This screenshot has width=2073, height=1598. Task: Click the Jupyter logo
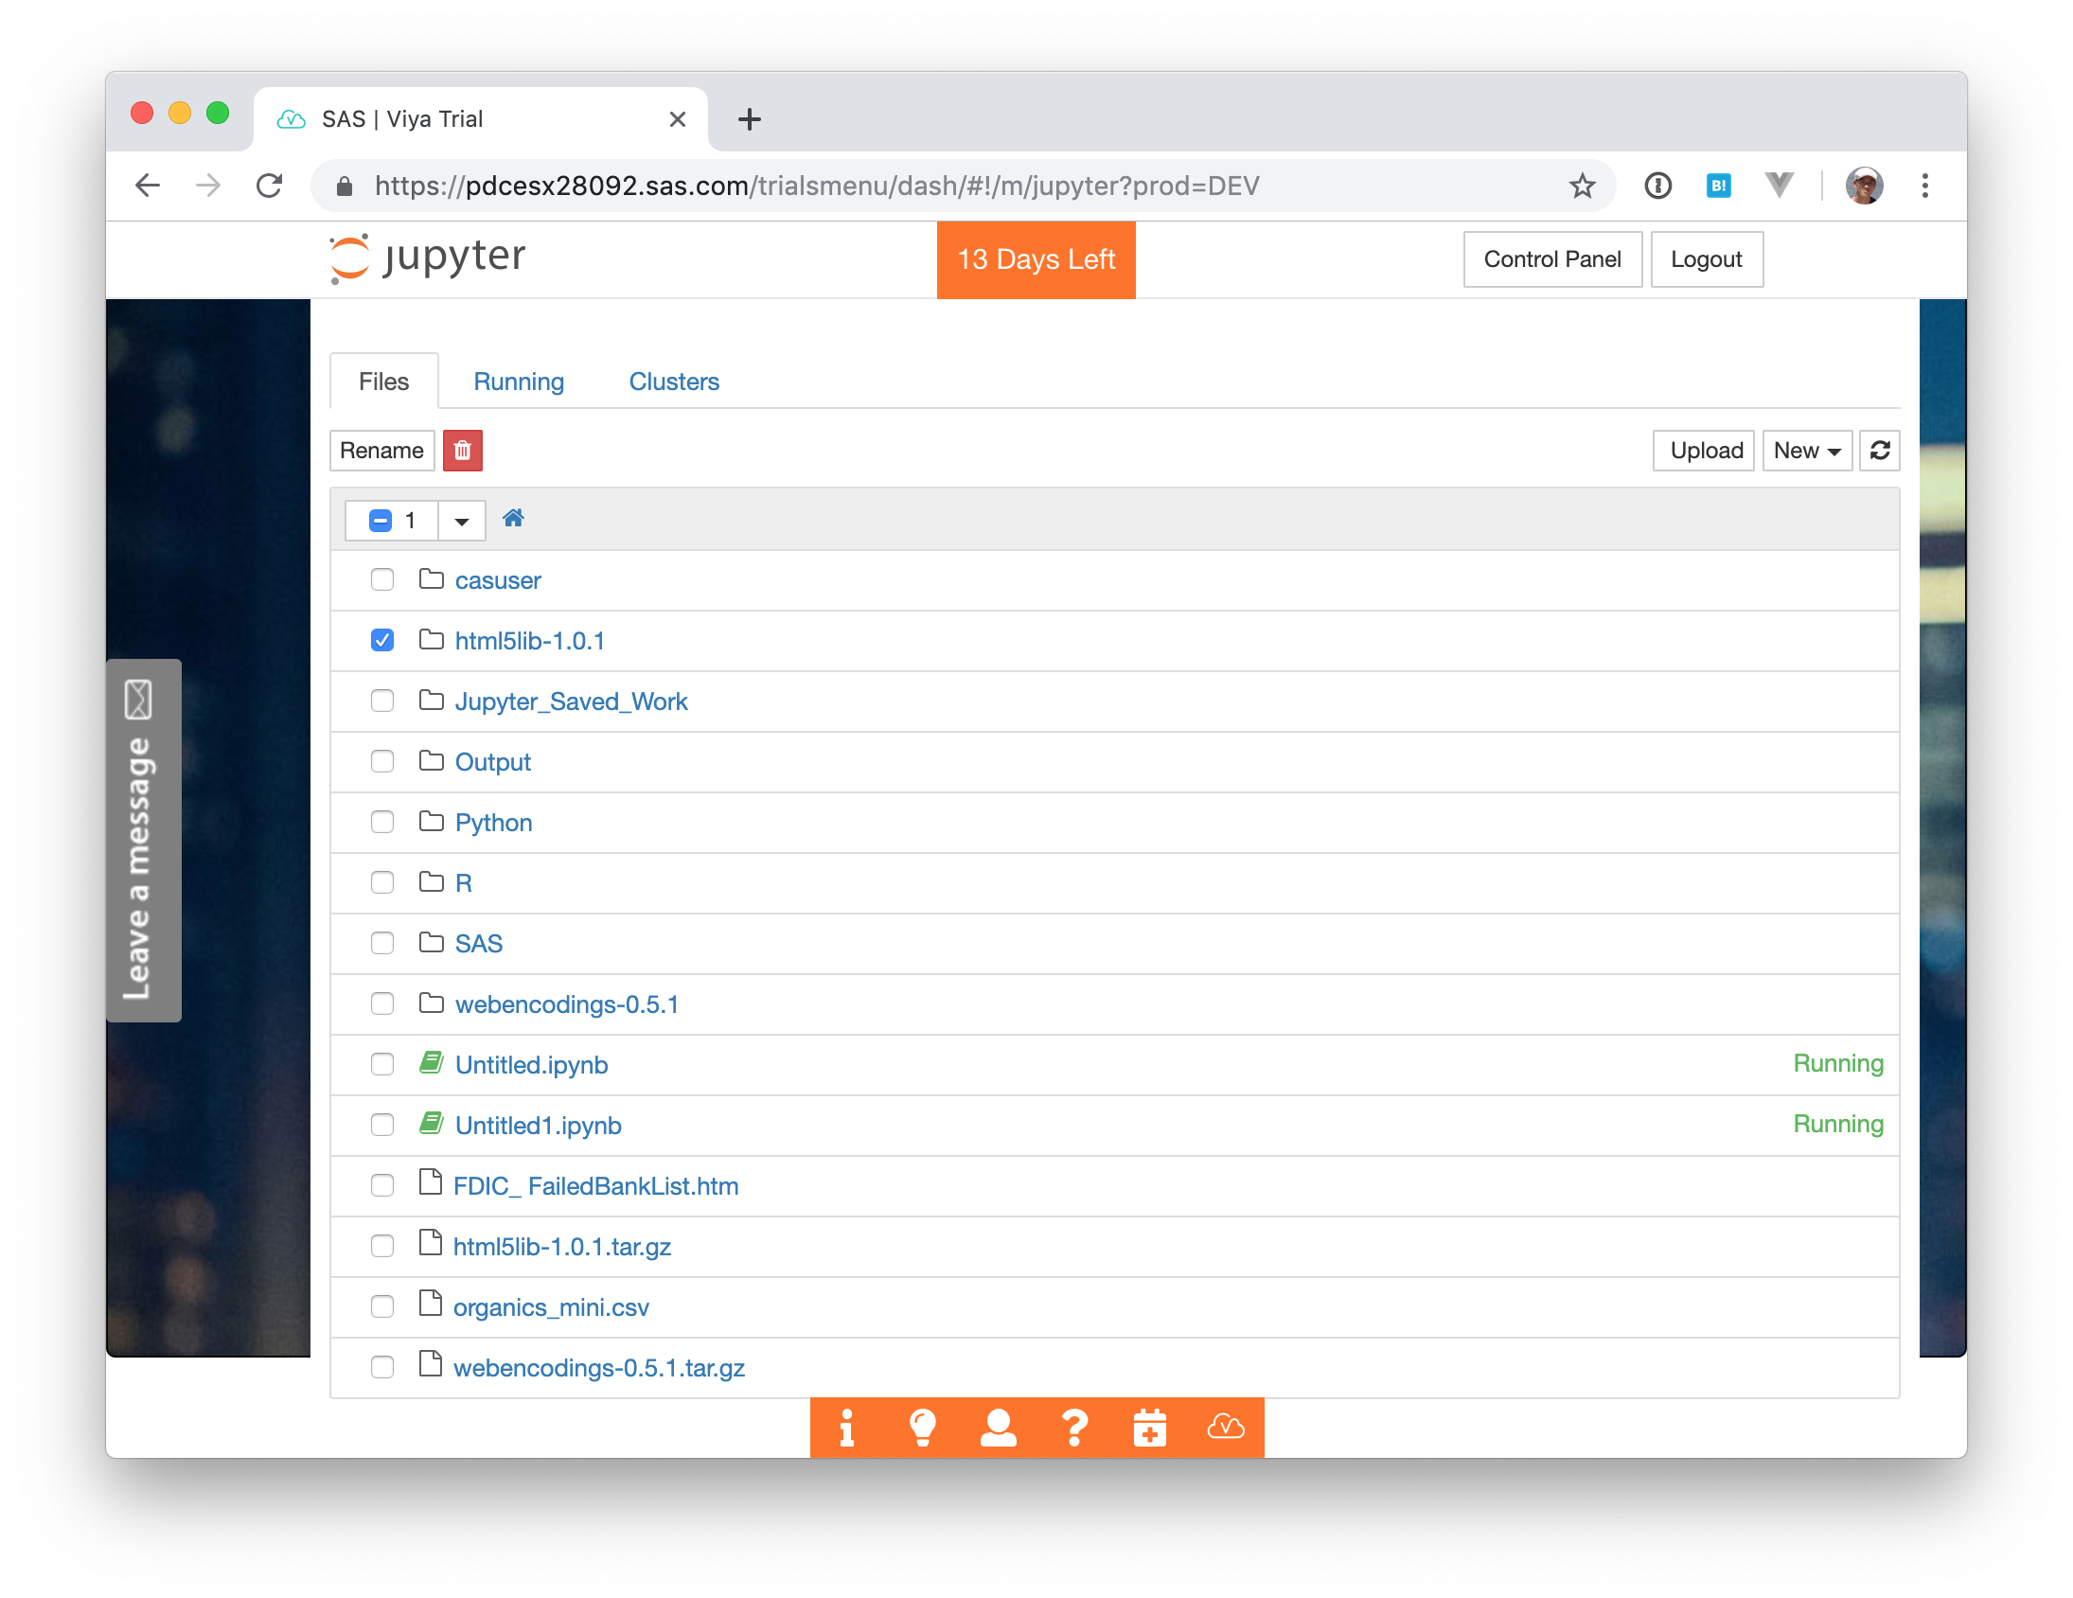[427, 258]
